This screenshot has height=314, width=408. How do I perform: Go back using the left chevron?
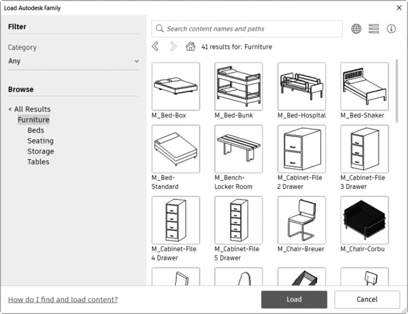(155, 46)
